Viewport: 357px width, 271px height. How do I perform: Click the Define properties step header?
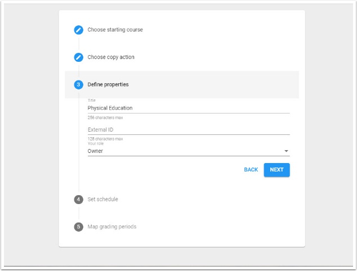pos(108,85)
